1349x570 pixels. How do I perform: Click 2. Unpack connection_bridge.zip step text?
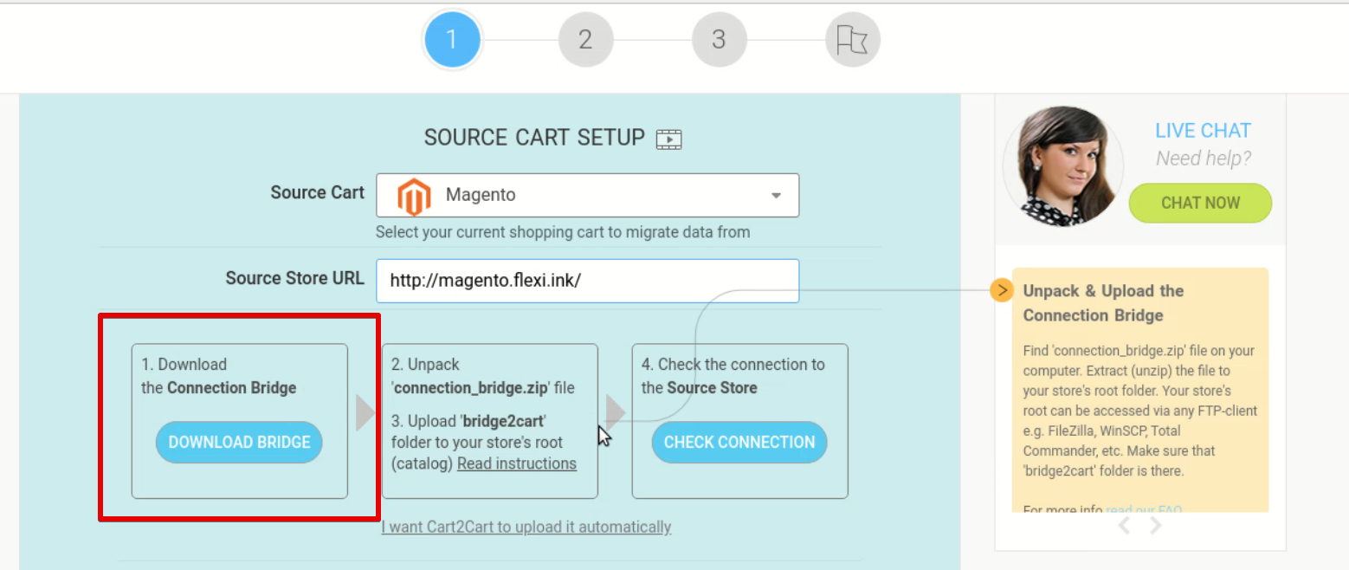[x=482, y=376]
